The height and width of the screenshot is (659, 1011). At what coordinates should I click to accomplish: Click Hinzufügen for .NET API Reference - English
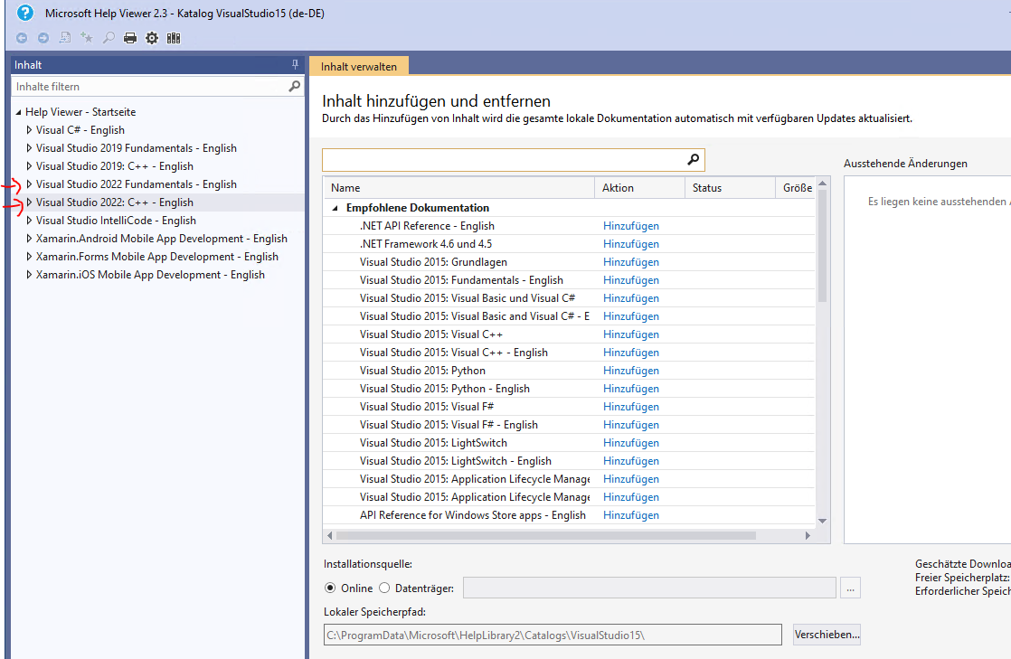630,226
